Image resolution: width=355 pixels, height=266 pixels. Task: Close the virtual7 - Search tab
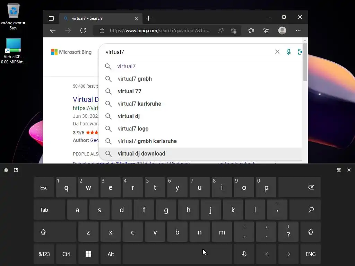137,19
